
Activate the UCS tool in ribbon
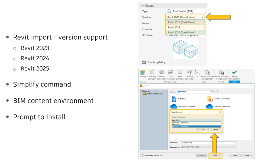coord(198,72)
